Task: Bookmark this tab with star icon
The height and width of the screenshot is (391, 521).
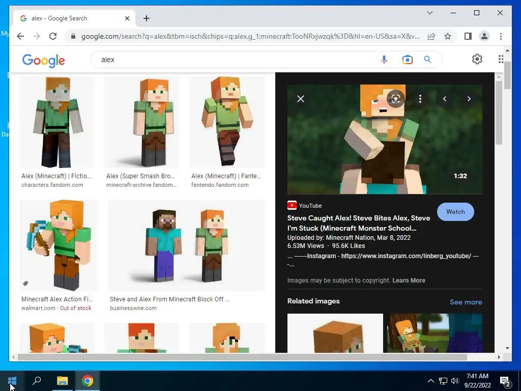Action: tap(448, 36)
